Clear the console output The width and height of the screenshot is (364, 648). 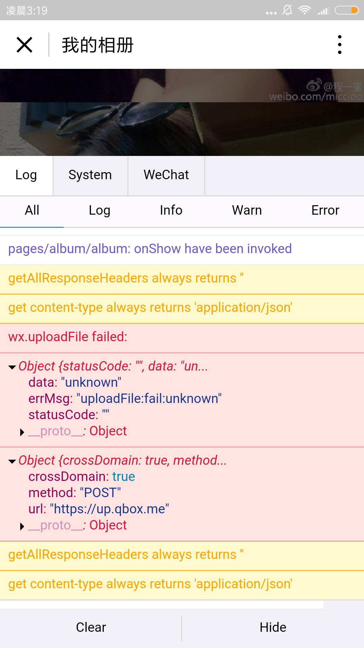click(x=91, y=627)
